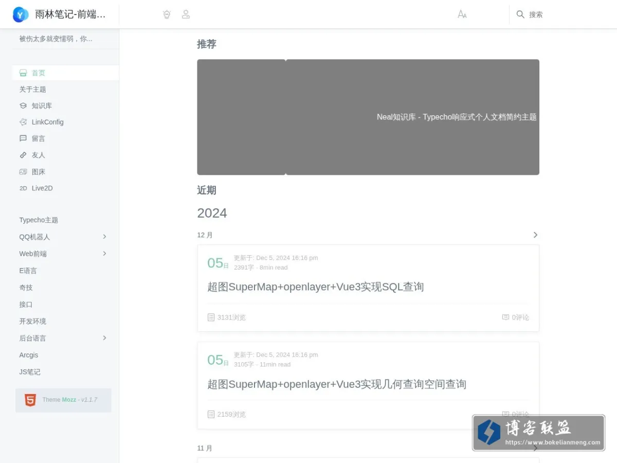Image resolution: width=617 pixels, height=463 pixels.
Task: Click the 12 月 month heading
Action: (205, 235)
